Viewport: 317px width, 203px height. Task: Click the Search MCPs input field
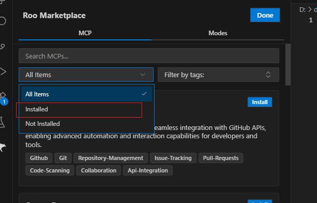point(149,56)
